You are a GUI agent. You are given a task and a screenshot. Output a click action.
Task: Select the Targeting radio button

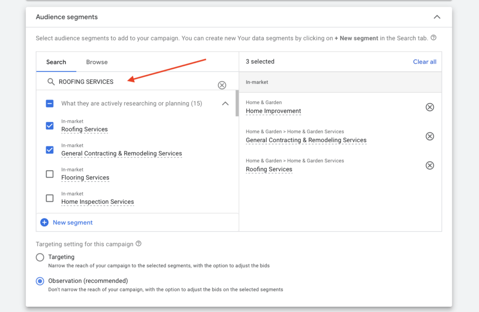[40, 257]
